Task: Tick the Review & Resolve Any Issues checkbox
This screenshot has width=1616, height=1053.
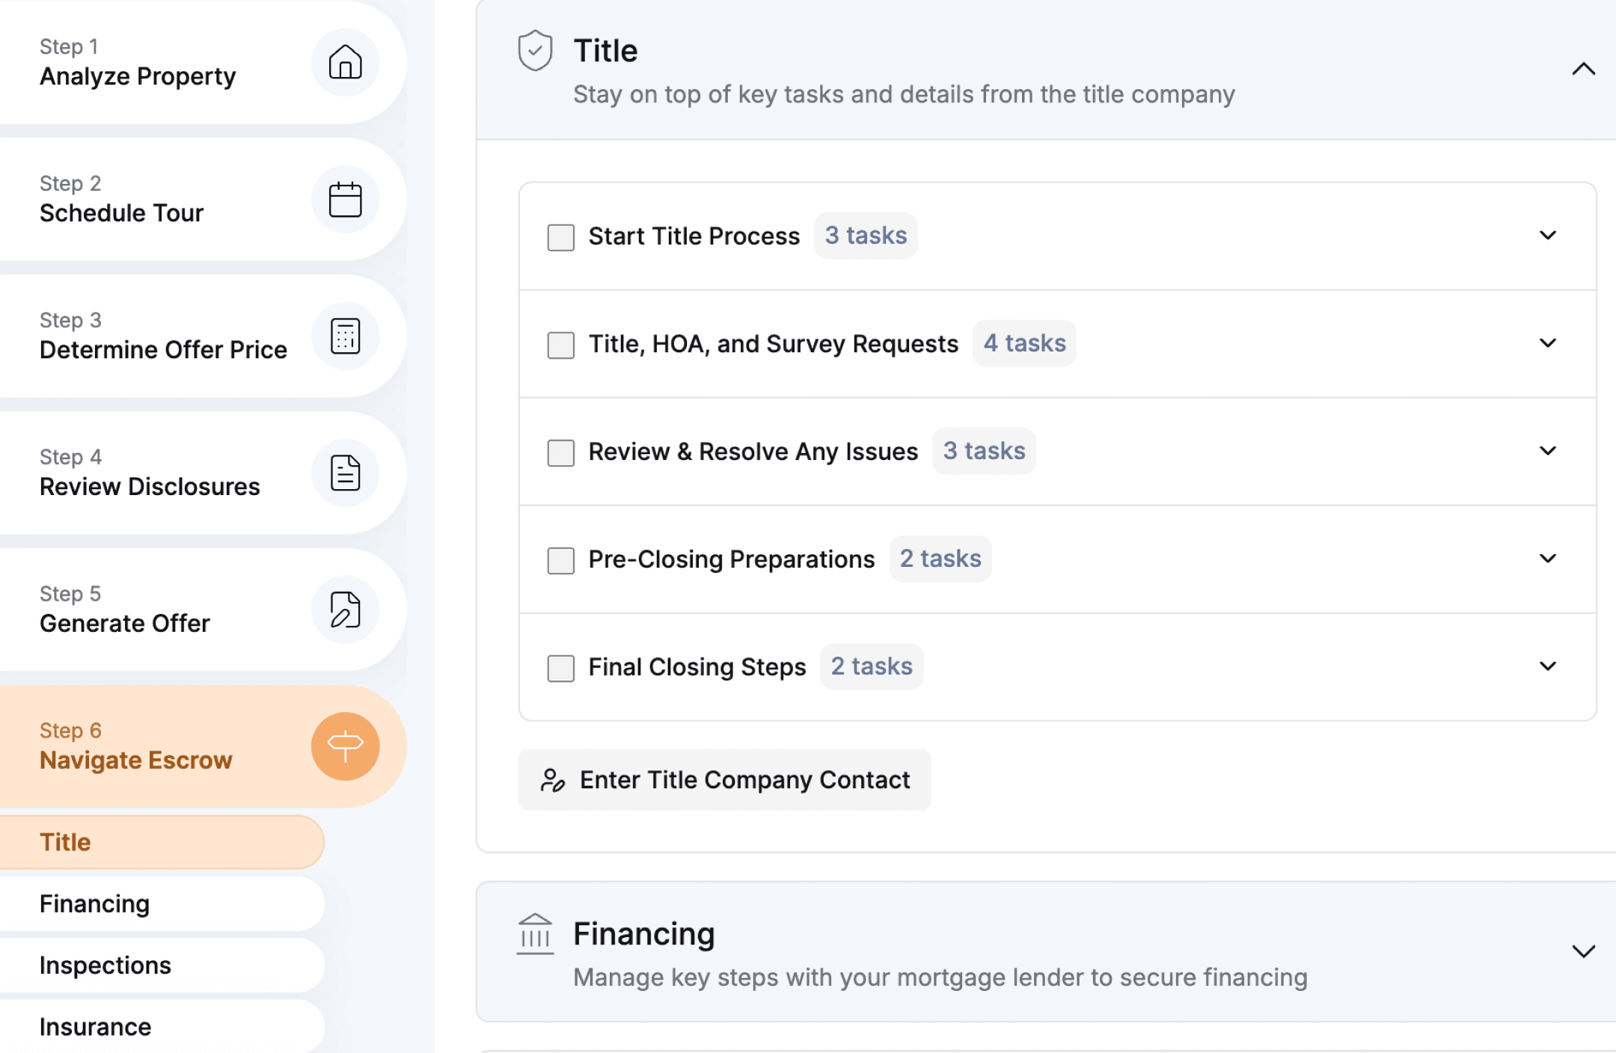Action: coord(560,452)
